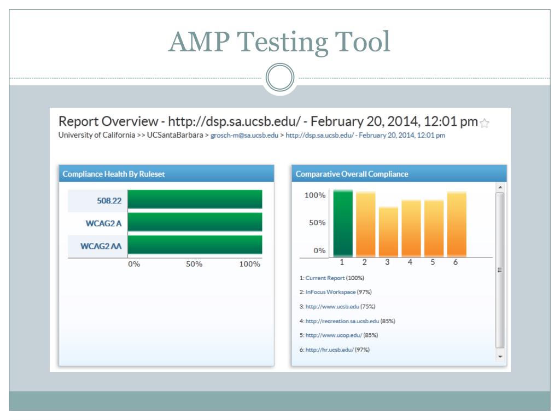Click orange bar 4 in comparative chart

411,228
